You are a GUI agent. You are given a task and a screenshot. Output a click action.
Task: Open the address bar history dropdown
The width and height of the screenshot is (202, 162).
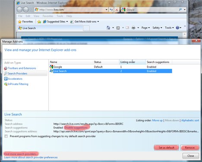[x=107, y=10]
